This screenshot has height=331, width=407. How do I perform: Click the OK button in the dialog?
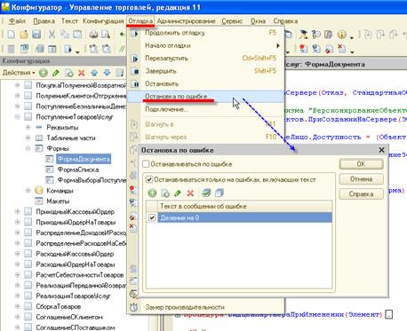[361, 164]
